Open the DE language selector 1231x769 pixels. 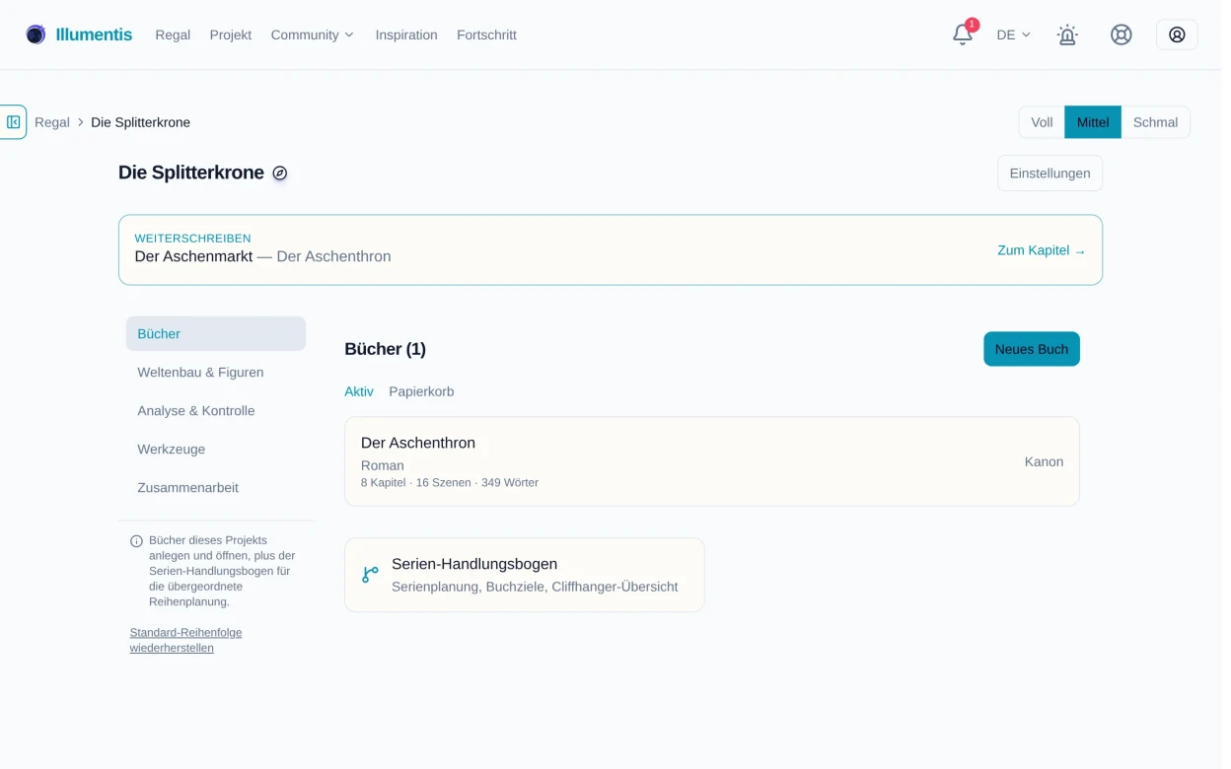pos(1013,35)
